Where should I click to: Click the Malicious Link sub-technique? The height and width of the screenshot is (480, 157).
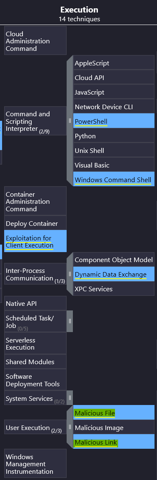click(114, 442)
